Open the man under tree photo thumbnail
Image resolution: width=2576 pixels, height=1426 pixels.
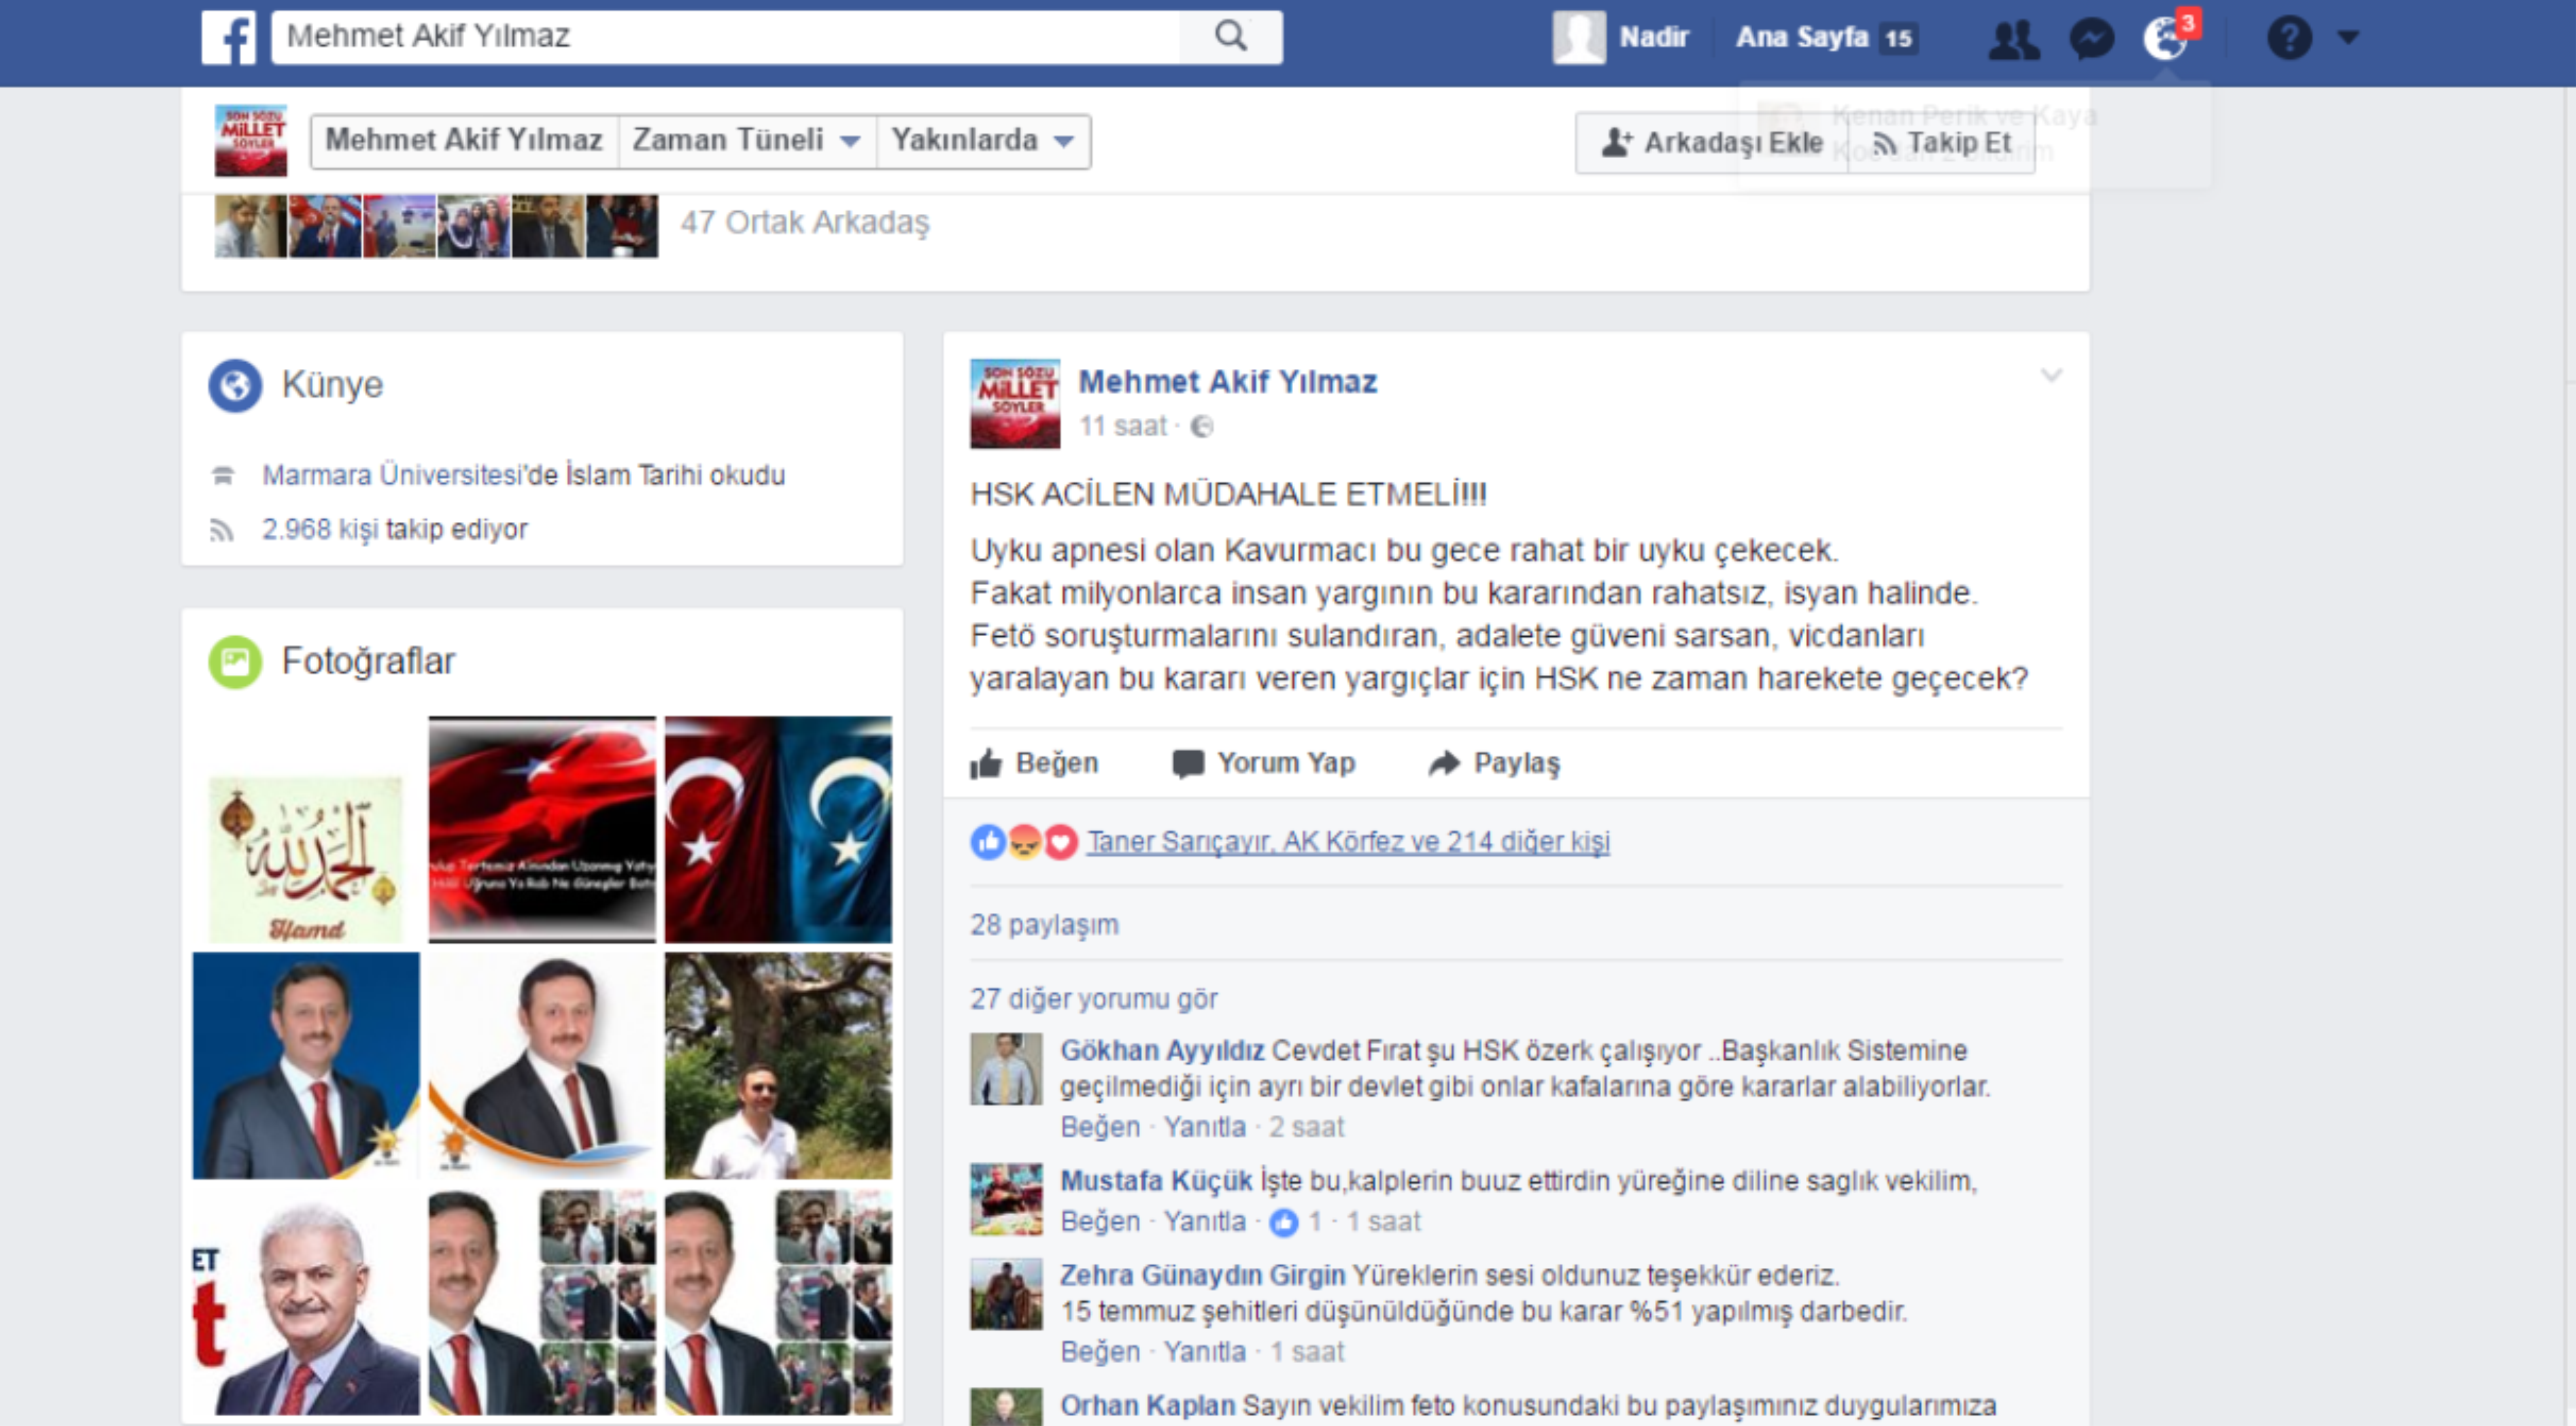(778, 1065)
